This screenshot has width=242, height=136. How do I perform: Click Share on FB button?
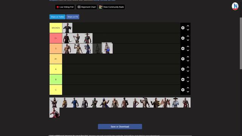[x=73, y=17]
